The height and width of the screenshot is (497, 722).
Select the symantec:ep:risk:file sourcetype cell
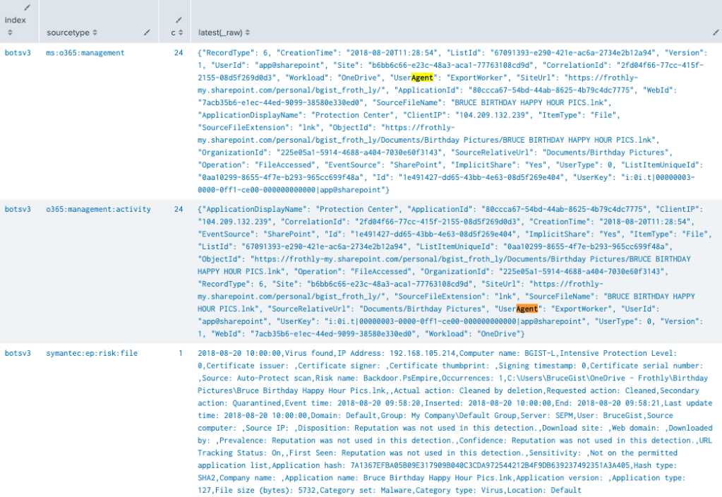[92, 353]
